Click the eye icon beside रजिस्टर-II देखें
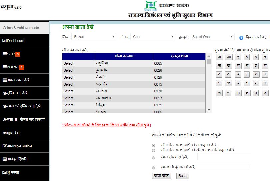270x181 pixels. (4, 93)
